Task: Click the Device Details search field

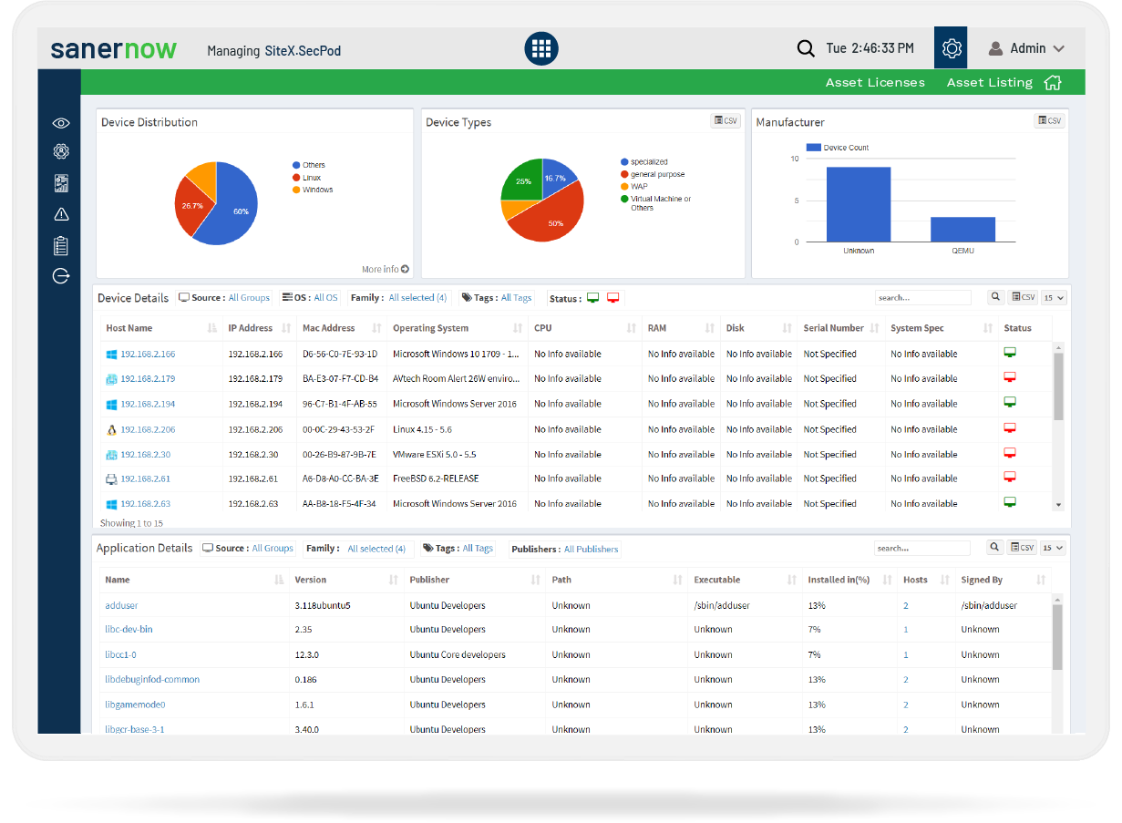Action: [x=922, y=297]
